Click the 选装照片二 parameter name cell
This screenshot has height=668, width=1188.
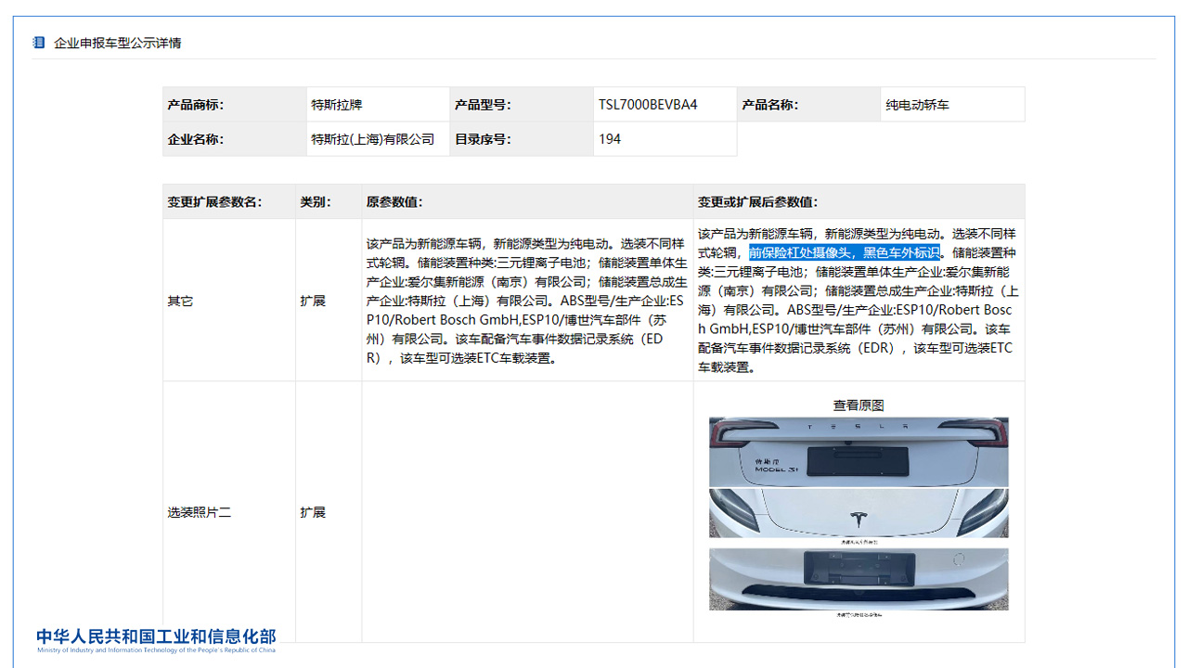pyautogui.click(x=229, y=512)
